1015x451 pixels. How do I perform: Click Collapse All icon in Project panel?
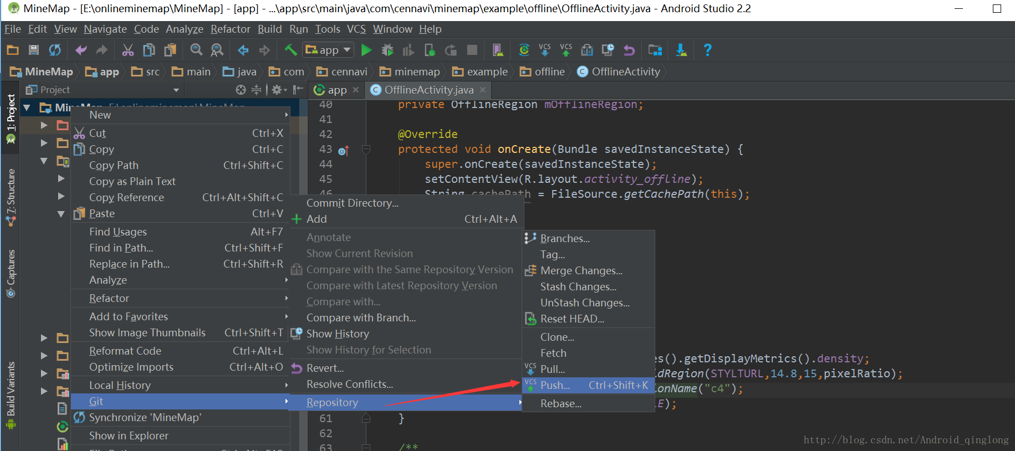[256, 90]
